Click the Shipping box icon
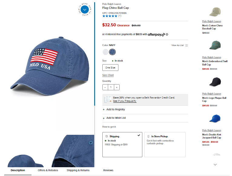Viewport: 232px width, 176px height. [x=107, y=136]
